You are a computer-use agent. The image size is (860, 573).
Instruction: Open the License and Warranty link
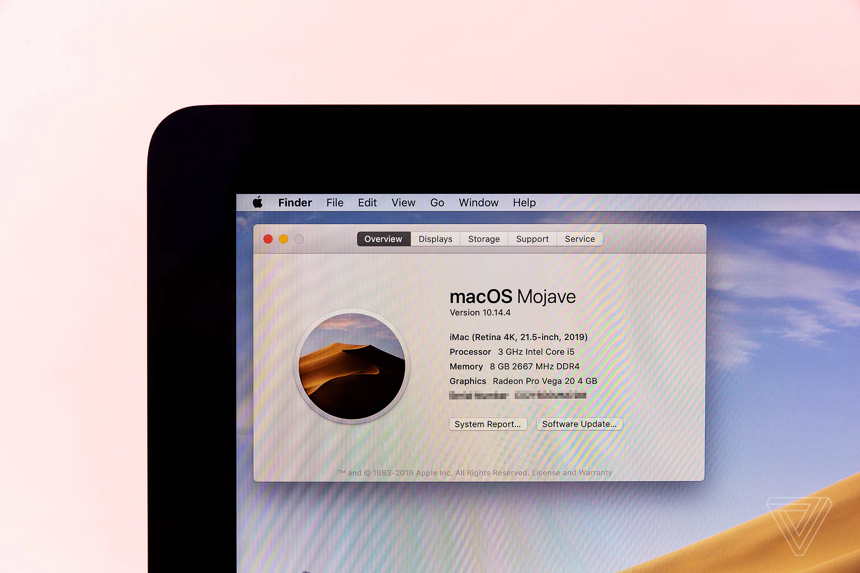coord(572,473)
